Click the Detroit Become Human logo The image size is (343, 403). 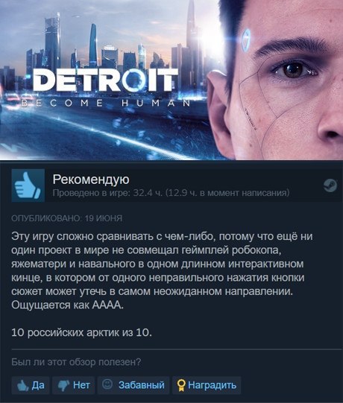pos(106,88)
